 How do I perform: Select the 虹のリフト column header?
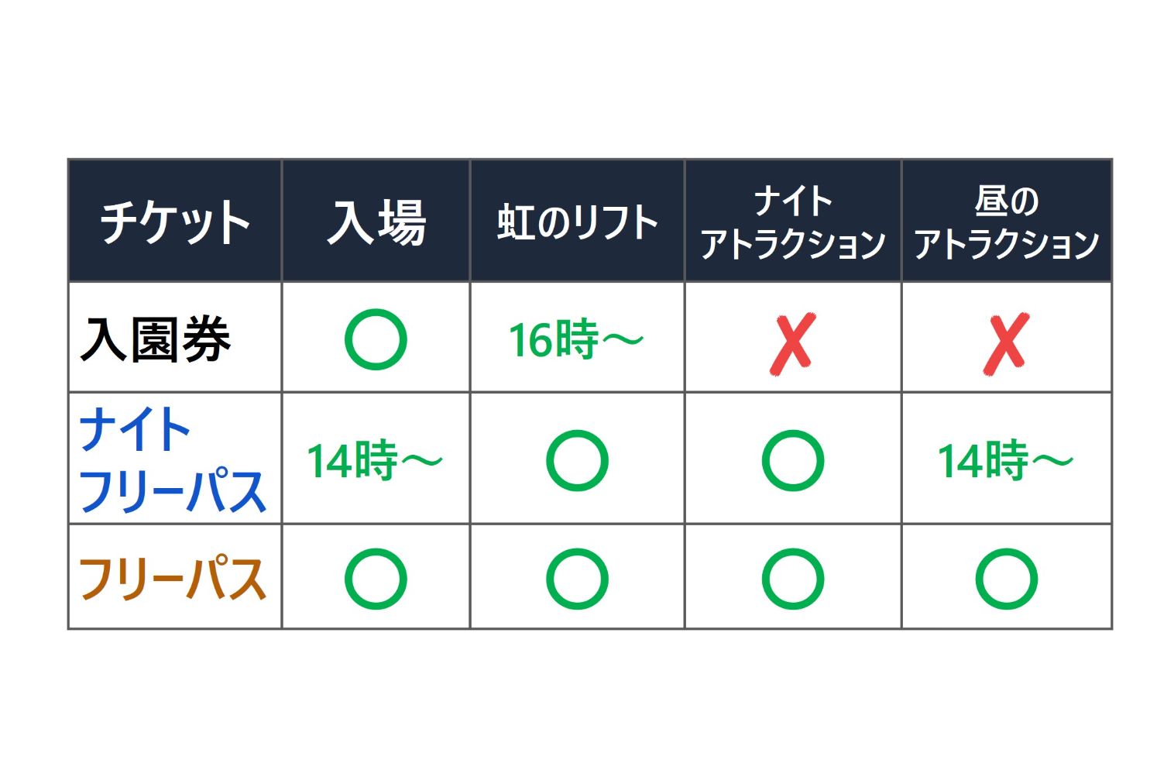coord(577,222)
